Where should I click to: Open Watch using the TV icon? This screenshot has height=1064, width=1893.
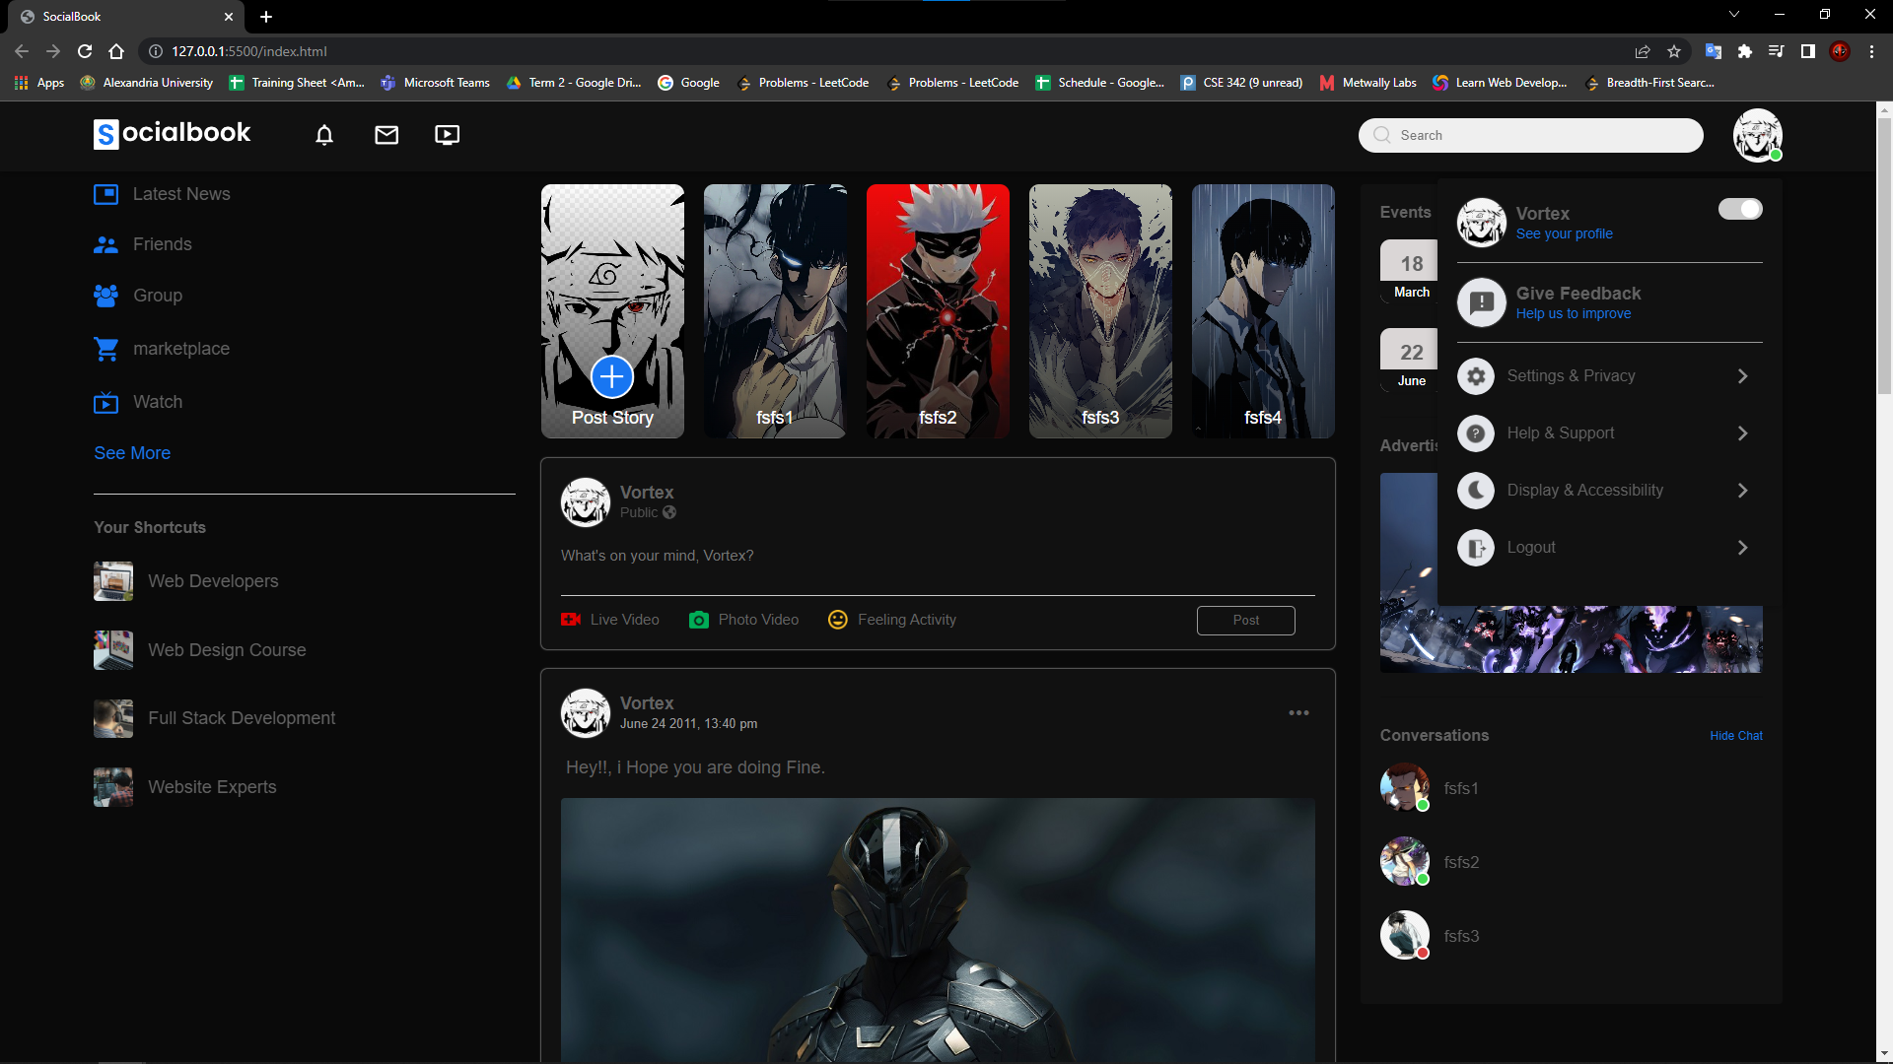[105, 402]
